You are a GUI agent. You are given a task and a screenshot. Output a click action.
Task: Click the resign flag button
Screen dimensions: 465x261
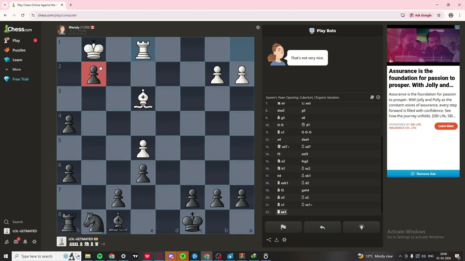(283, 227)
